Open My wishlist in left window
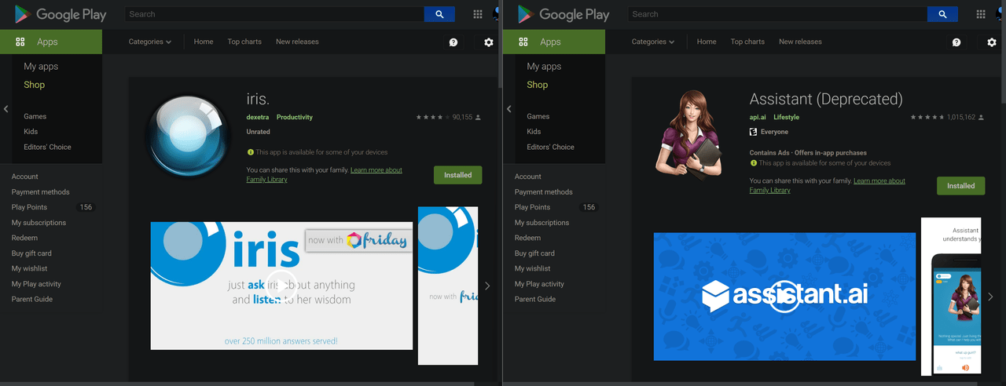The height and width of the screenshot is (386, 1006). coord(28,268)
